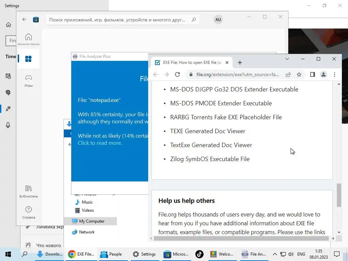The height and width of the screenshot is (261, 348).
Task: Click Chrome page scroll down arrow
Action: click(339, 232)
